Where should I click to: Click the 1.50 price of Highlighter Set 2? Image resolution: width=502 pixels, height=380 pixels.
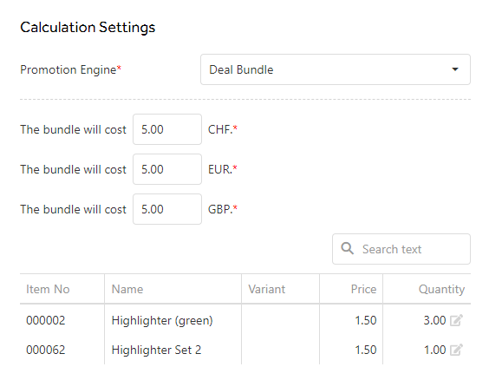pyautogui.click(x=365, y=350)
